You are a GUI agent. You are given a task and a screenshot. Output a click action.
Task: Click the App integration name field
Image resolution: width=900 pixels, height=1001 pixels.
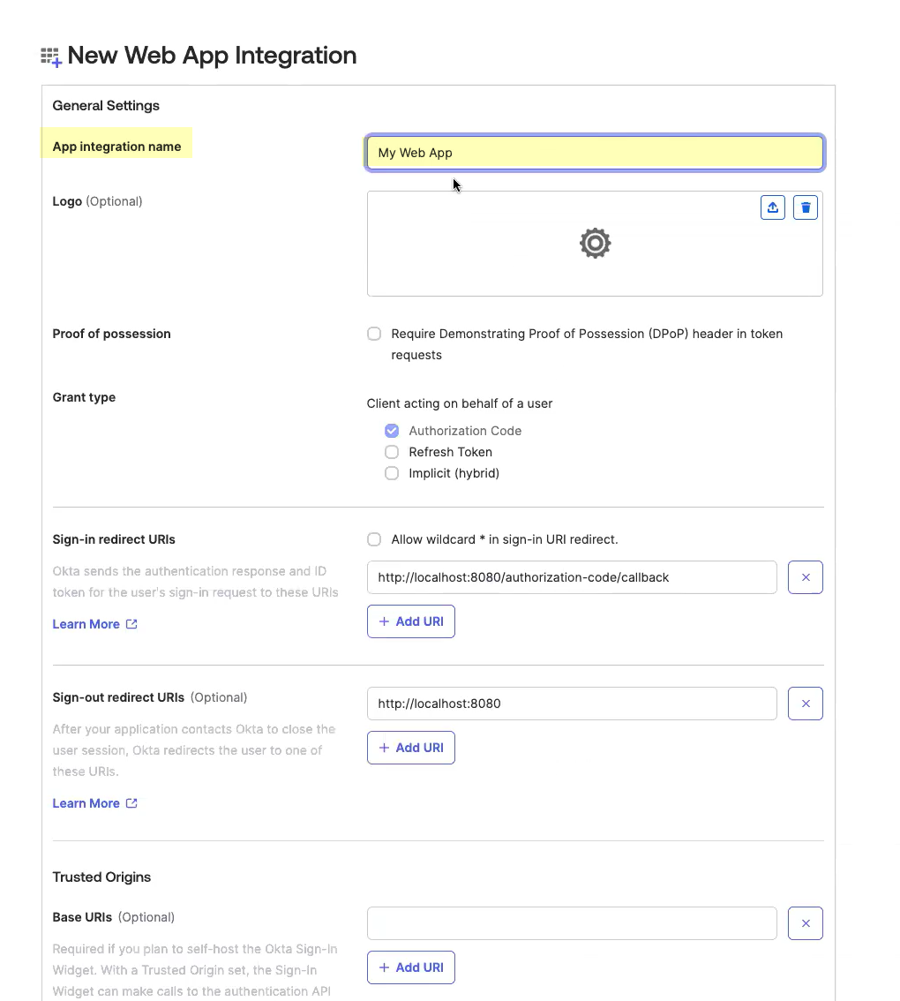595,153
